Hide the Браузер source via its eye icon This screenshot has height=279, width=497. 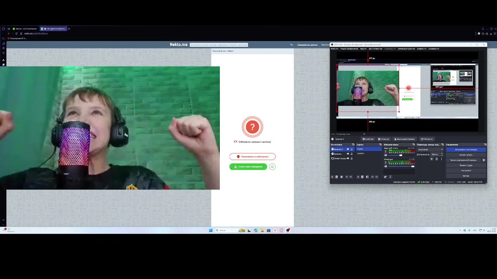tap(348, 154)
